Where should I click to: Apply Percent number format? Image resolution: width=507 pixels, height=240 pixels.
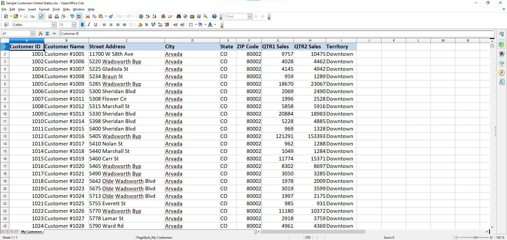click(x=146, y=25)
